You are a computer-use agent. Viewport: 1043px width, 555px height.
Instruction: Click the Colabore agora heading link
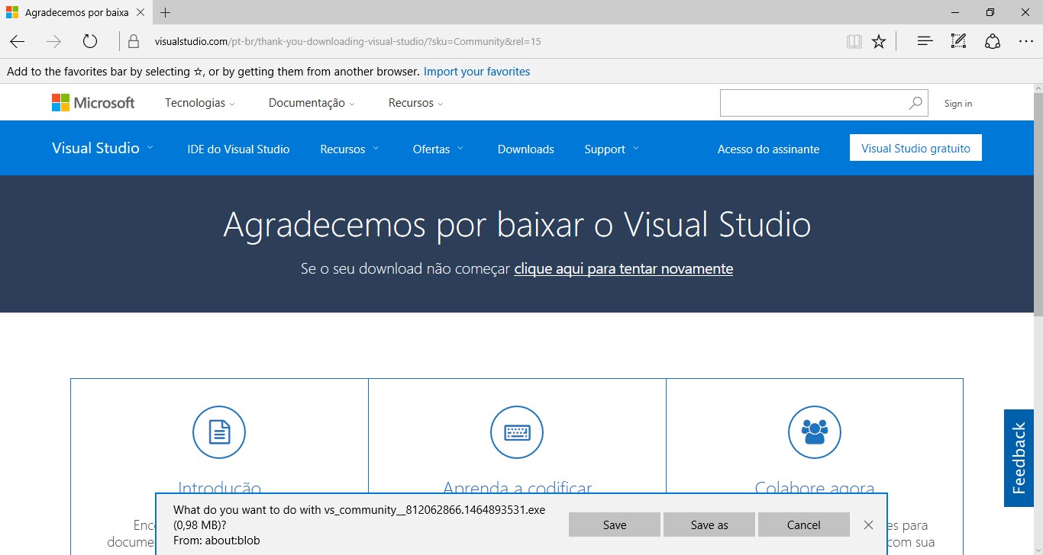coord(815,489)
